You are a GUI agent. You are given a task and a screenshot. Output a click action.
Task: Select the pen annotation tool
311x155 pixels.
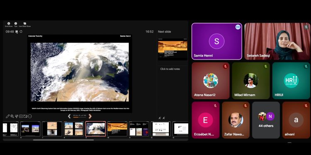pos(7,116)
